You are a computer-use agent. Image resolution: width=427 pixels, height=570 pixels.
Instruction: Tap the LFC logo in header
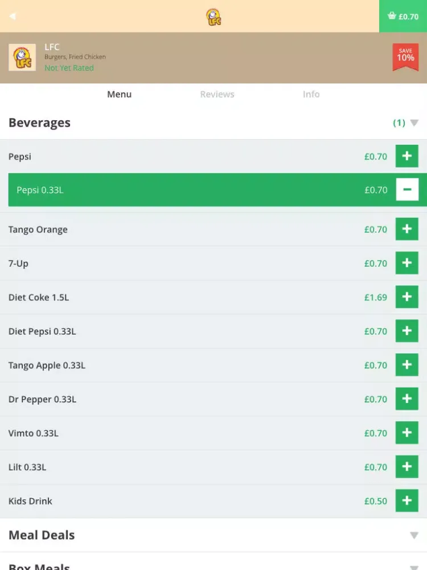tap(213, 17)
